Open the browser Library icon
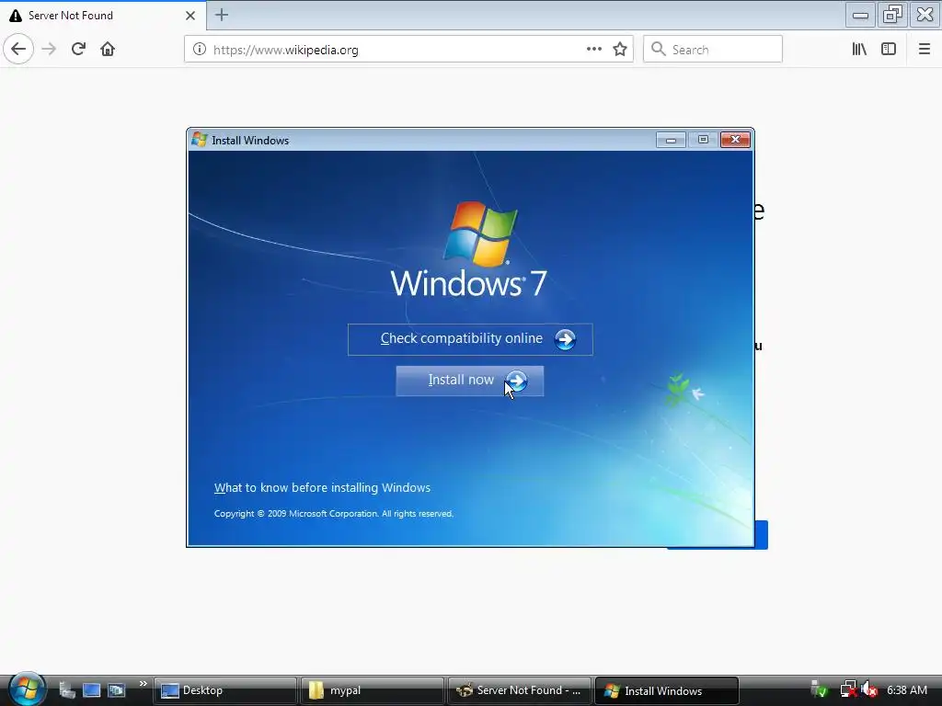The width and height of the screenshot is (942, 706). (859, 50)
